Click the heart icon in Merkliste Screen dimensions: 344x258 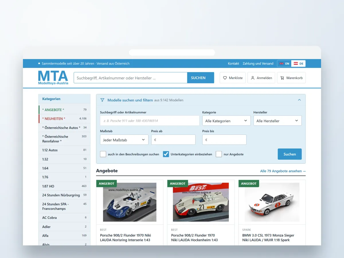tap(225, 78)
